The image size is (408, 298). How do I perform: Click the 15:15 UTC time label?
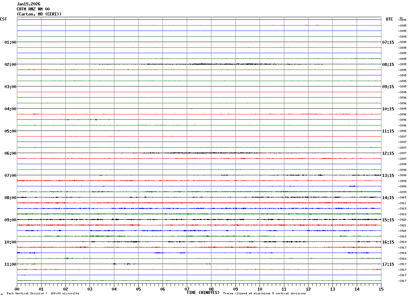[x=388, y=220]
